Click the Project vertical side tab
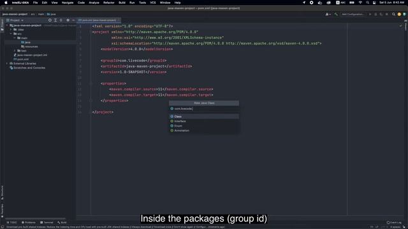Image resolution: width=408 pixels, height=229 pixels. [x=2, y=25]
